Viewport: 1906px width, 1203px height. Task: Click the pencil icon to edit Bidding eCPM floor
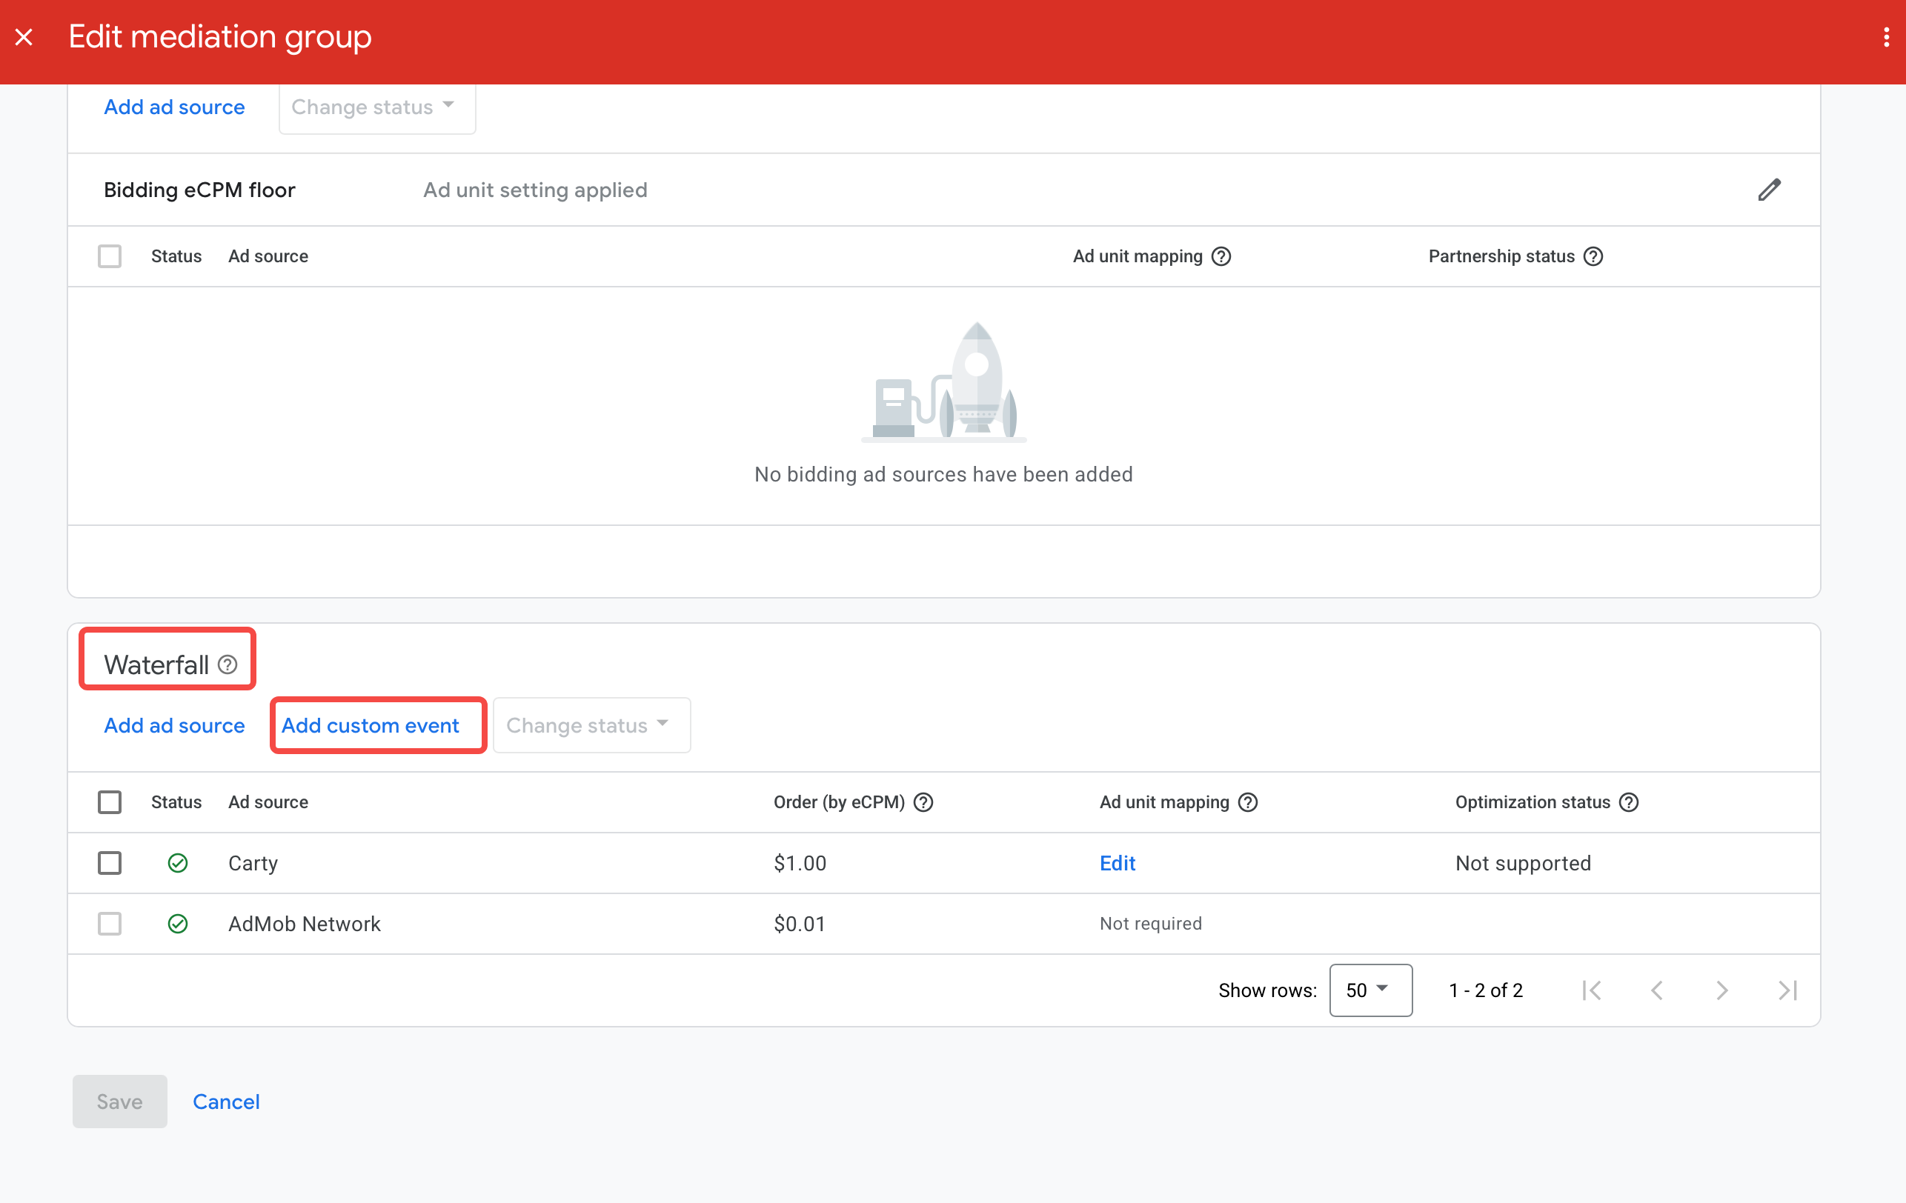pyautogui.click(x=1769, y=190)
